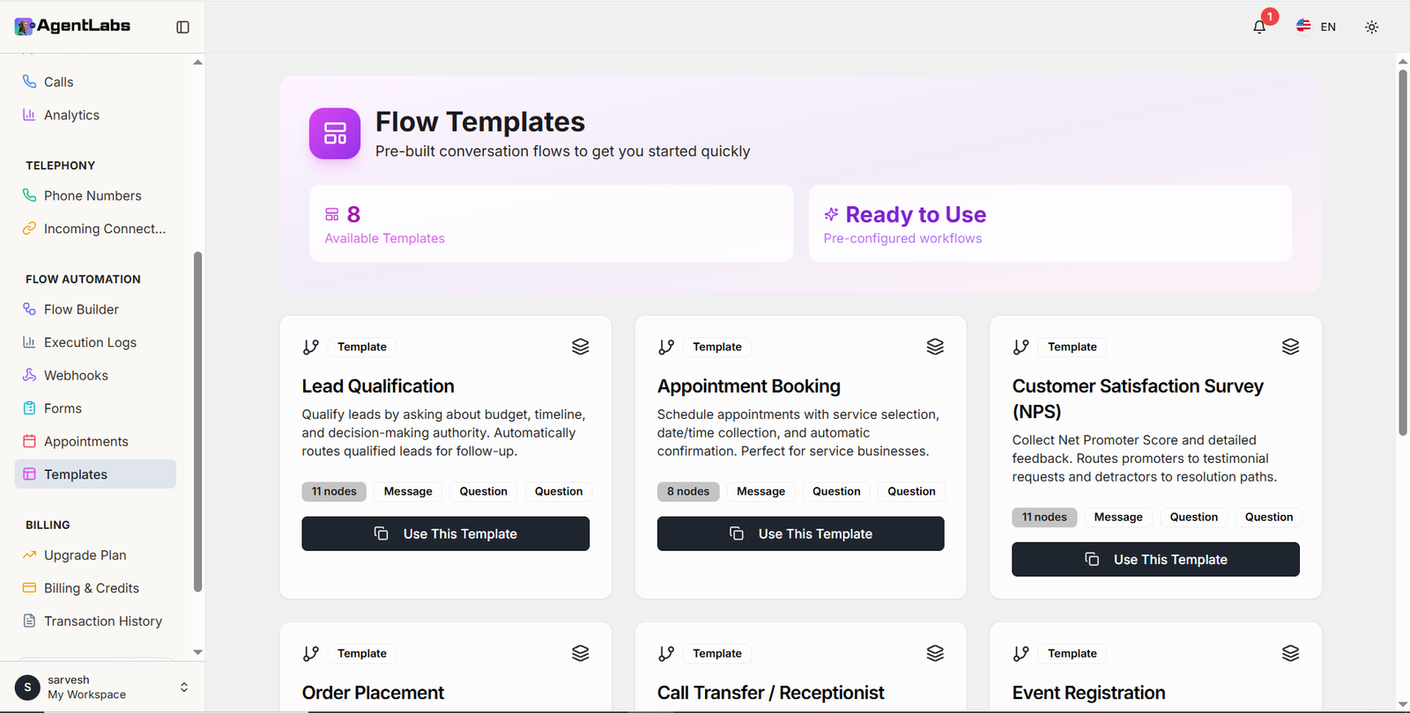1410x713 pixels.
Task: Click the layers icon on Appointment Booking
Action: pos(935,347)
